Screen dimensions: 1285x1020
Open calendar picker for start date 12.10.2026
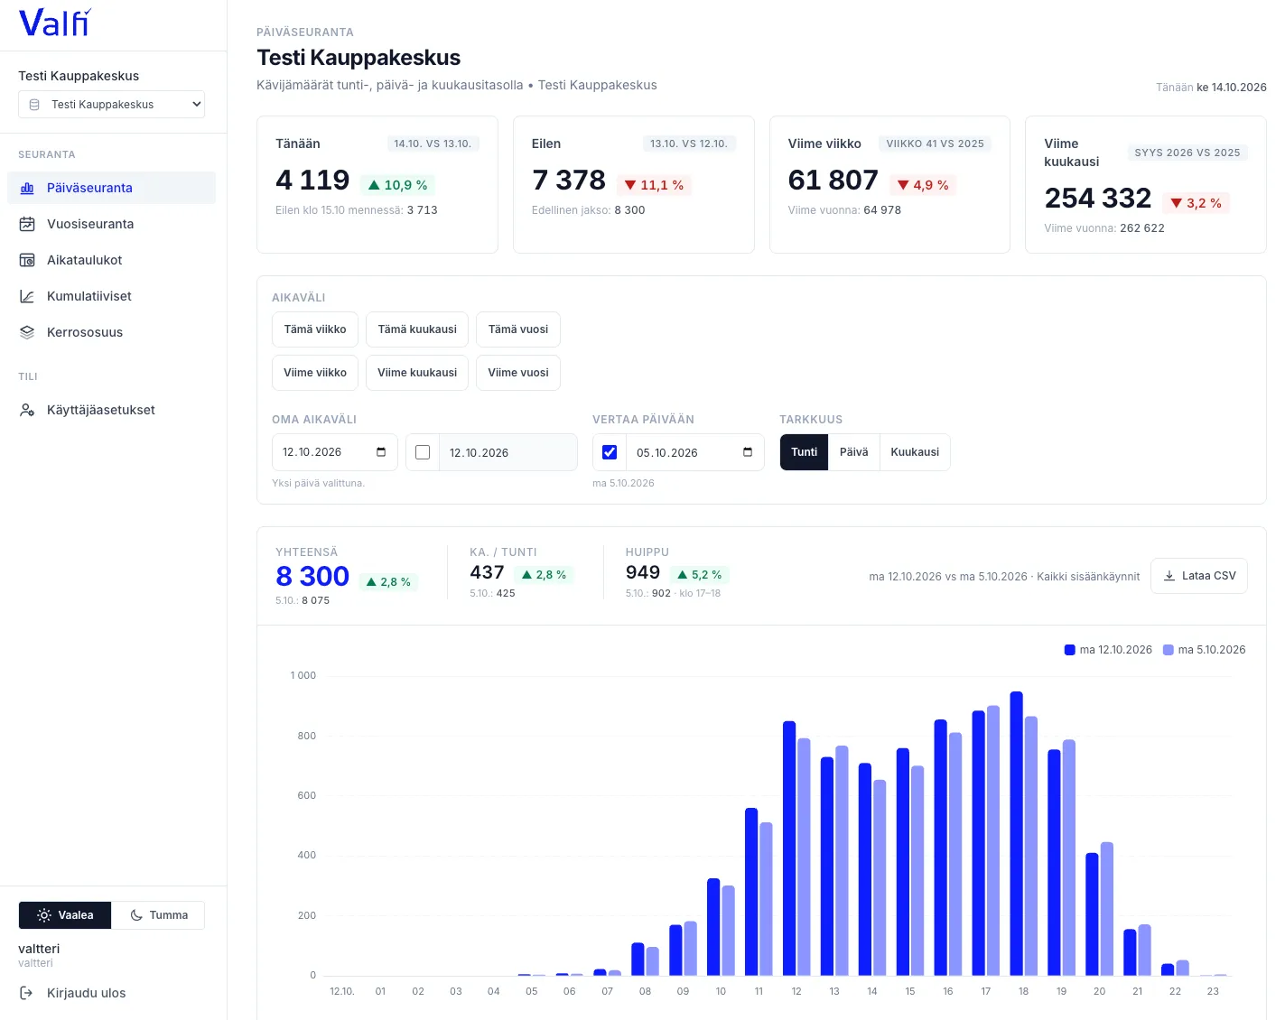(x=381, y=452)
